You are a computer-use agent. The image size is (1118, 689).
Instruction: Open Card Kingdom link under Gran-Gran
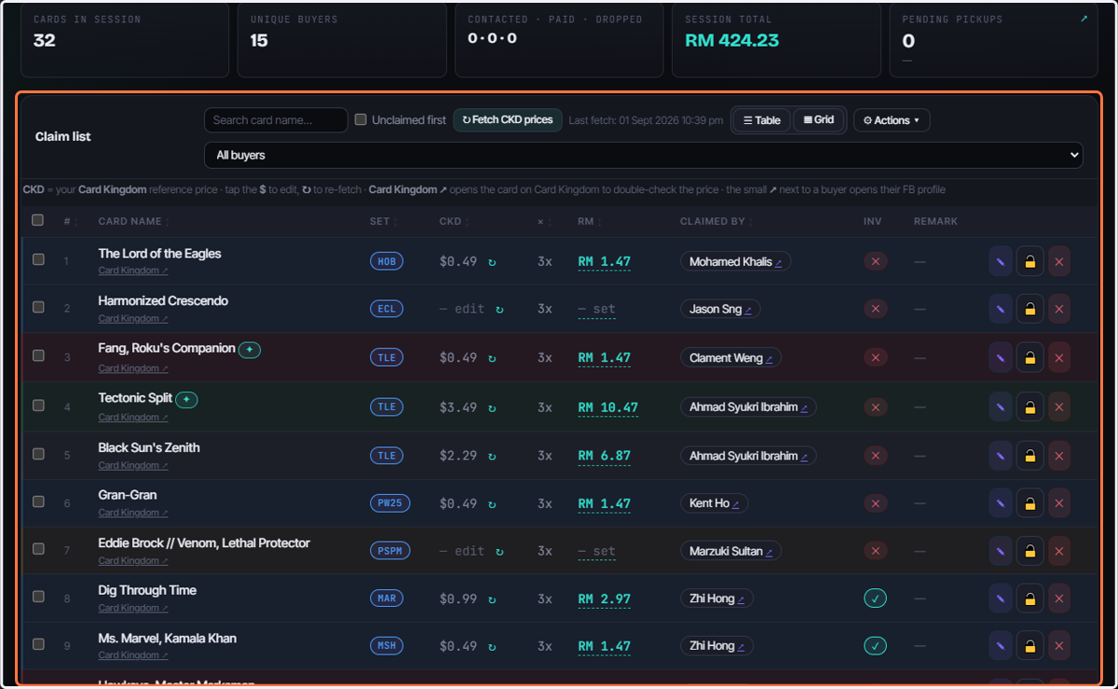pos(133,513)
